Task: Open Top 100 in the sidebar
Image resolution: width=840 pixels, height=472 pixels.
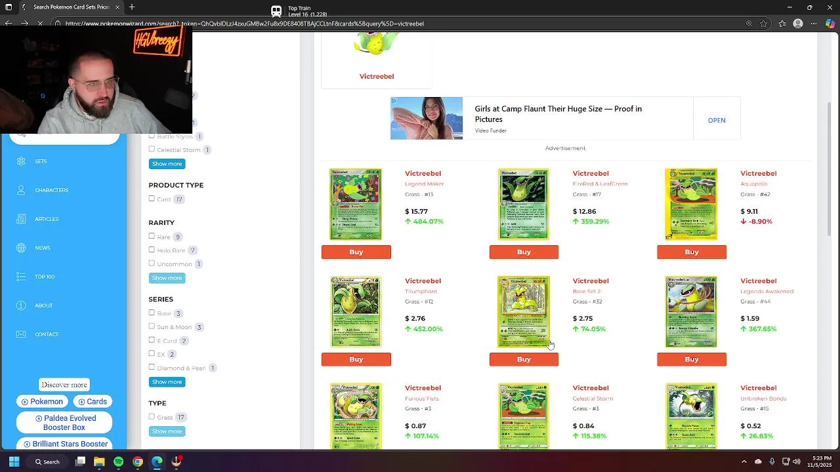Action: tap(45, 277)
